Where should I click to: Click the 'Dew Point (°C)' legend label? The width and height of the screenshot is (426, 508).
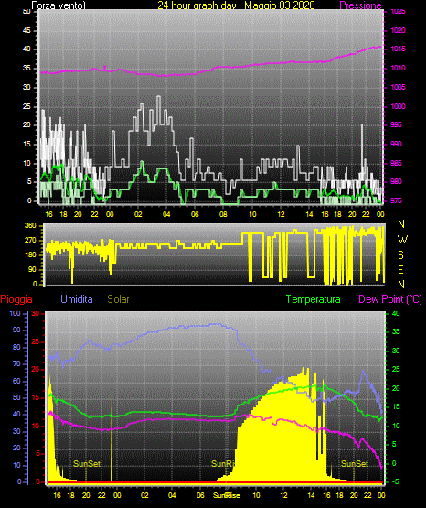(x=390, y=299)
